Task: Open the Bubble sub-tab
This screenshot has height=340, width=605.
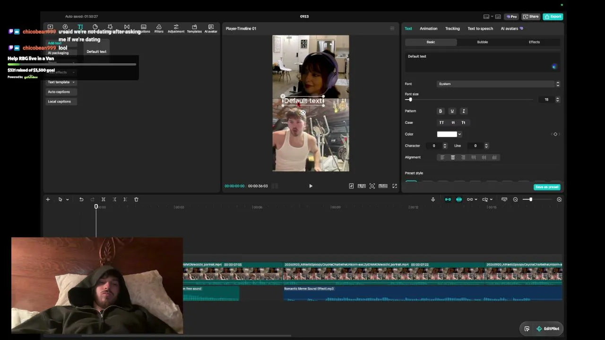Action: [x=483, y=42]
